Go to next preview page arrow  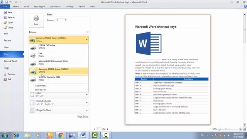tap(108, 129)
